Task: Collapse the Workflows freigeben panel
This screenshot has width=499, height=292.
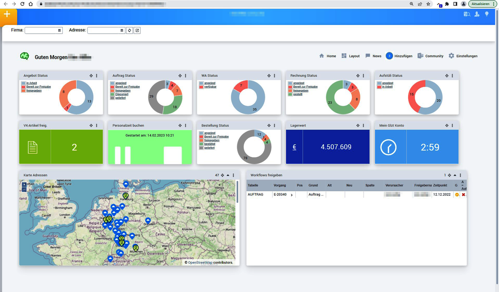Action: (455, 175)
